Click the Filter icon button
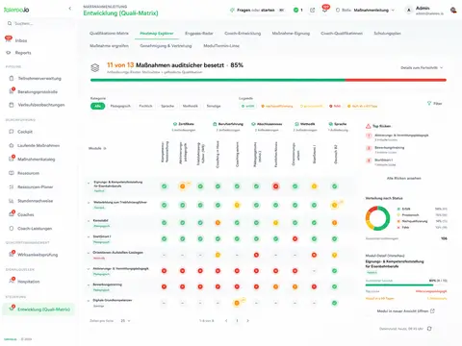This screenshot has height=346, width=462. [x=434, y=104]
